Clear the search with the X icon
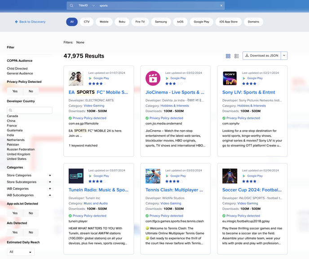This screenshot has height=259, width=309. coord(221,5)
